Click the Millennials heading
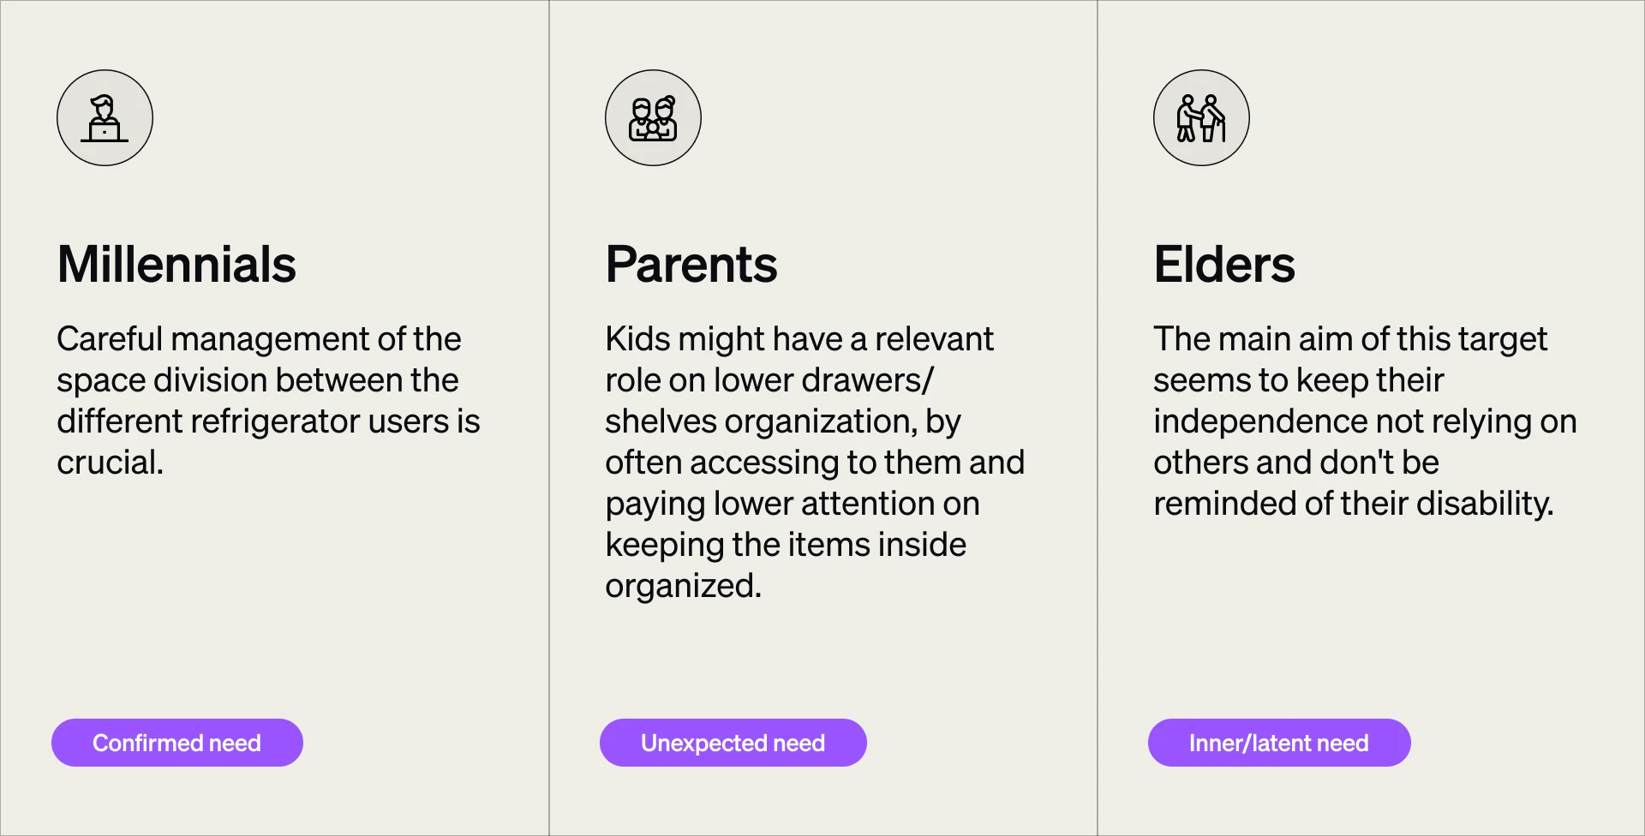The width and height of the screenshot is (1645, 836). (176, 264)
